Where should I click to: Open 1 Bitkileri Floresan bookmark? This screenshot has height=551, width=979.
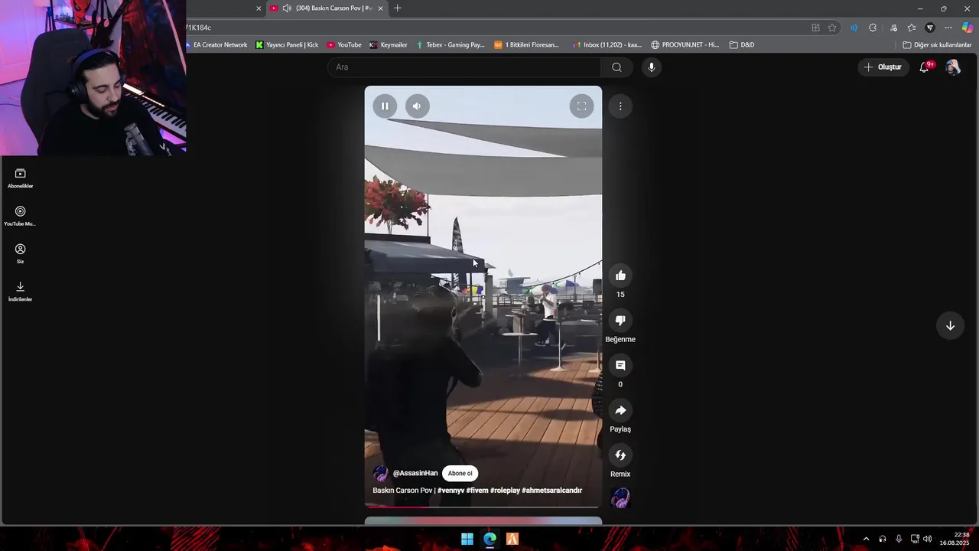tap(527, 45)
